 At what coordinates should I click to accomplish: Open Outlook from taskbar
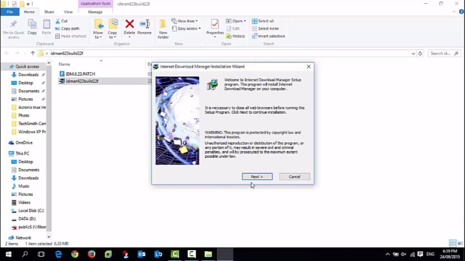coord(141,254)
